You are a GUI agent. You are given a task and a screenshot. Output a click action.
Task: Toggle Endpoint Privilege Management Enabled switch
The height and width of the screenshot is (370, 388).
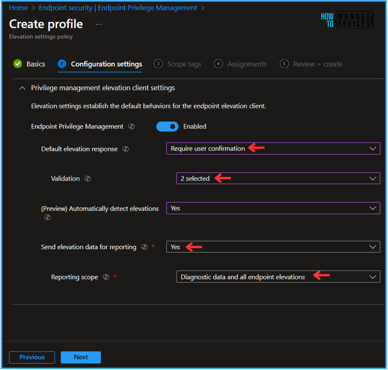point(167,126)
